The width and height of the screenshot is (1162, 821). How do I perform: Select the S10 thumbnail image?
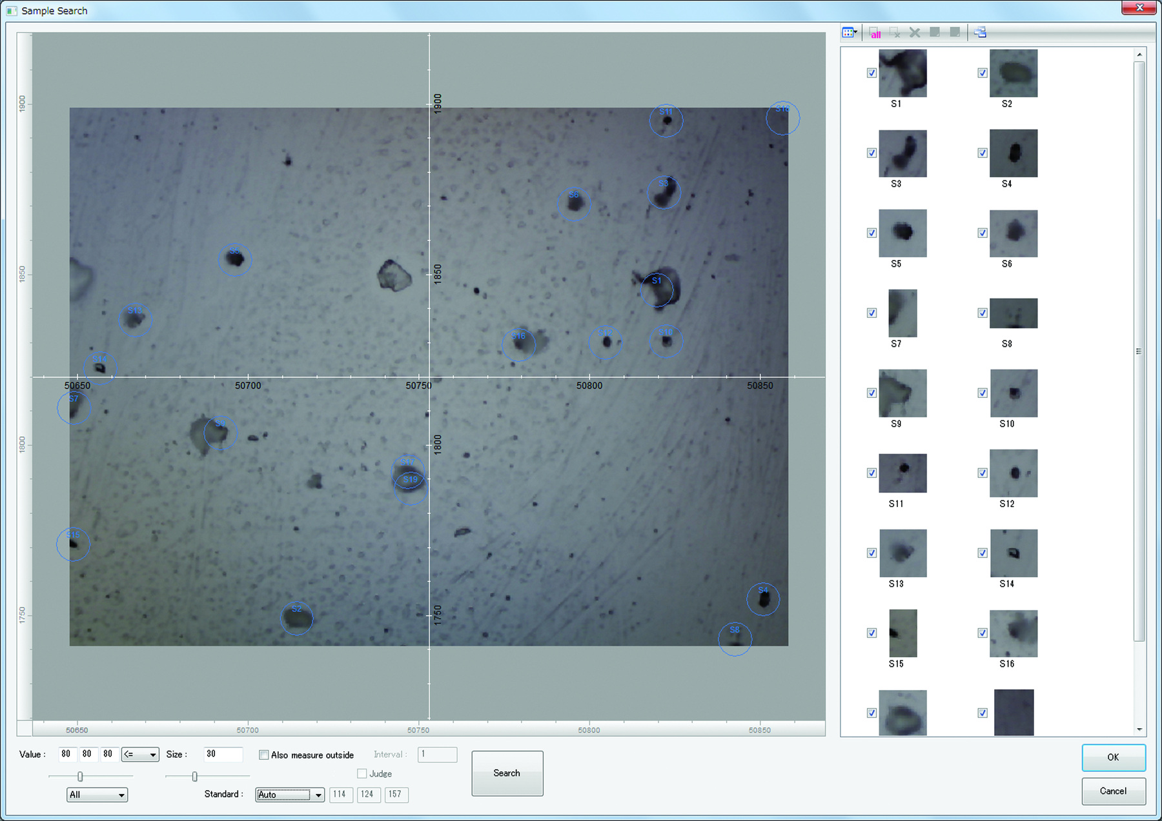(x=1014, y=393)
